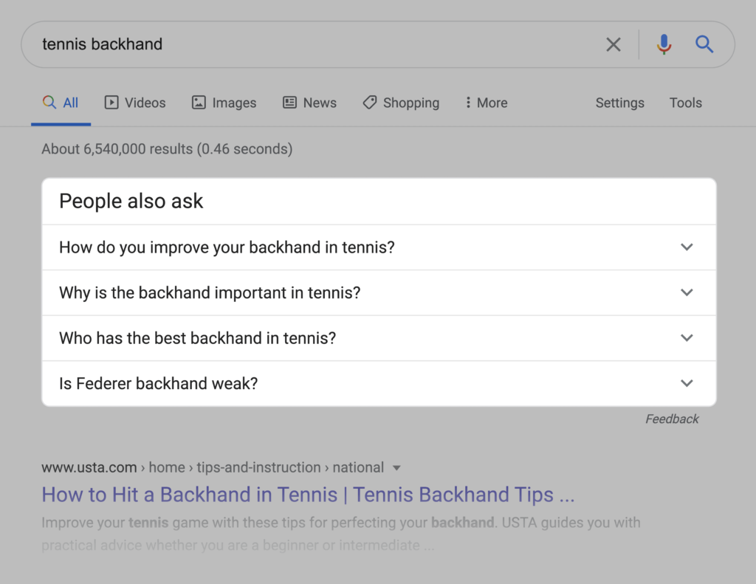Open the Tools menu
This screenshot has width=756, height=584.
pos(685,103)
